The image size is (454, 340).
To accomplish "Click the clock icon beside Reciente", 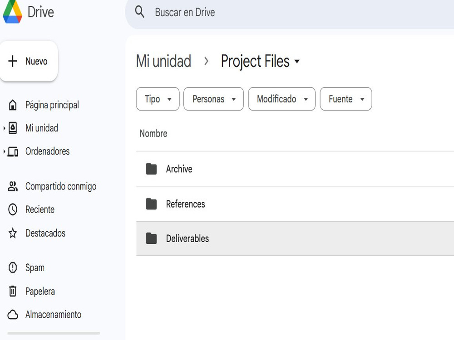I will tap(13, 209).
